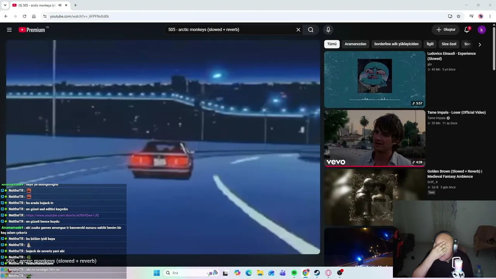This screenshot has width=496, height=279.
Task: Submit search with the magnifier button
Action: click(311, 29)
